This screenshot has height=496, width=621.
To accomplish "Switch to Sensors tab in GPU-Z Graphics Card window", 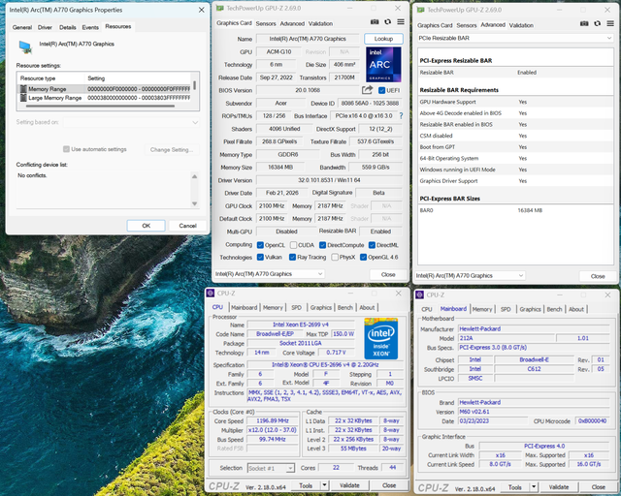I will 266,23.
